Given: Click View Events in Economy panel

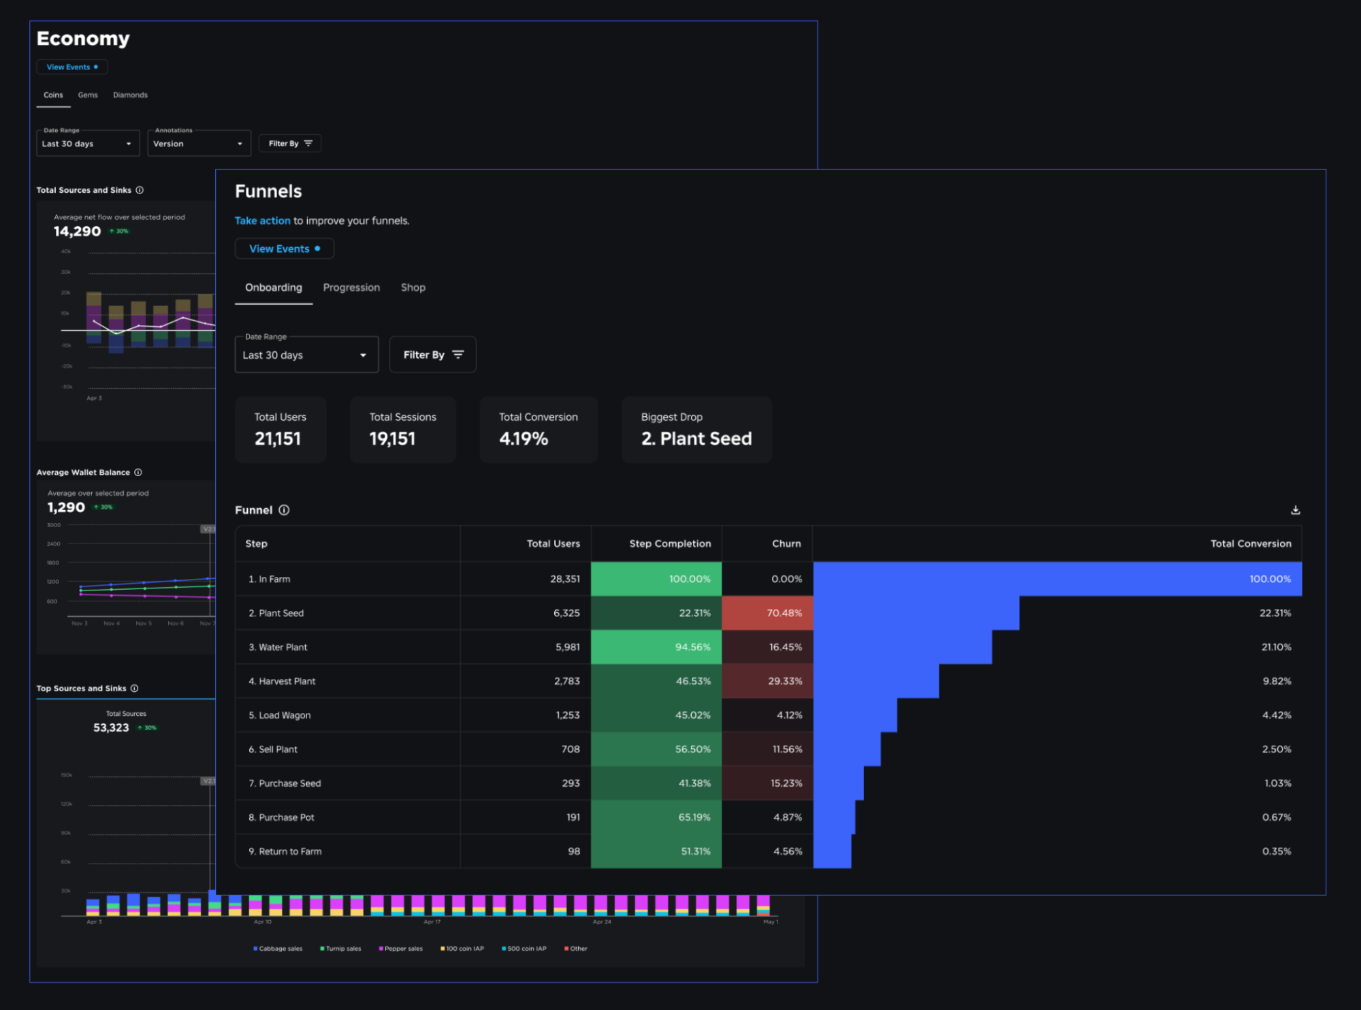Looking at the screenshot, I should click(x=72, y=67).
